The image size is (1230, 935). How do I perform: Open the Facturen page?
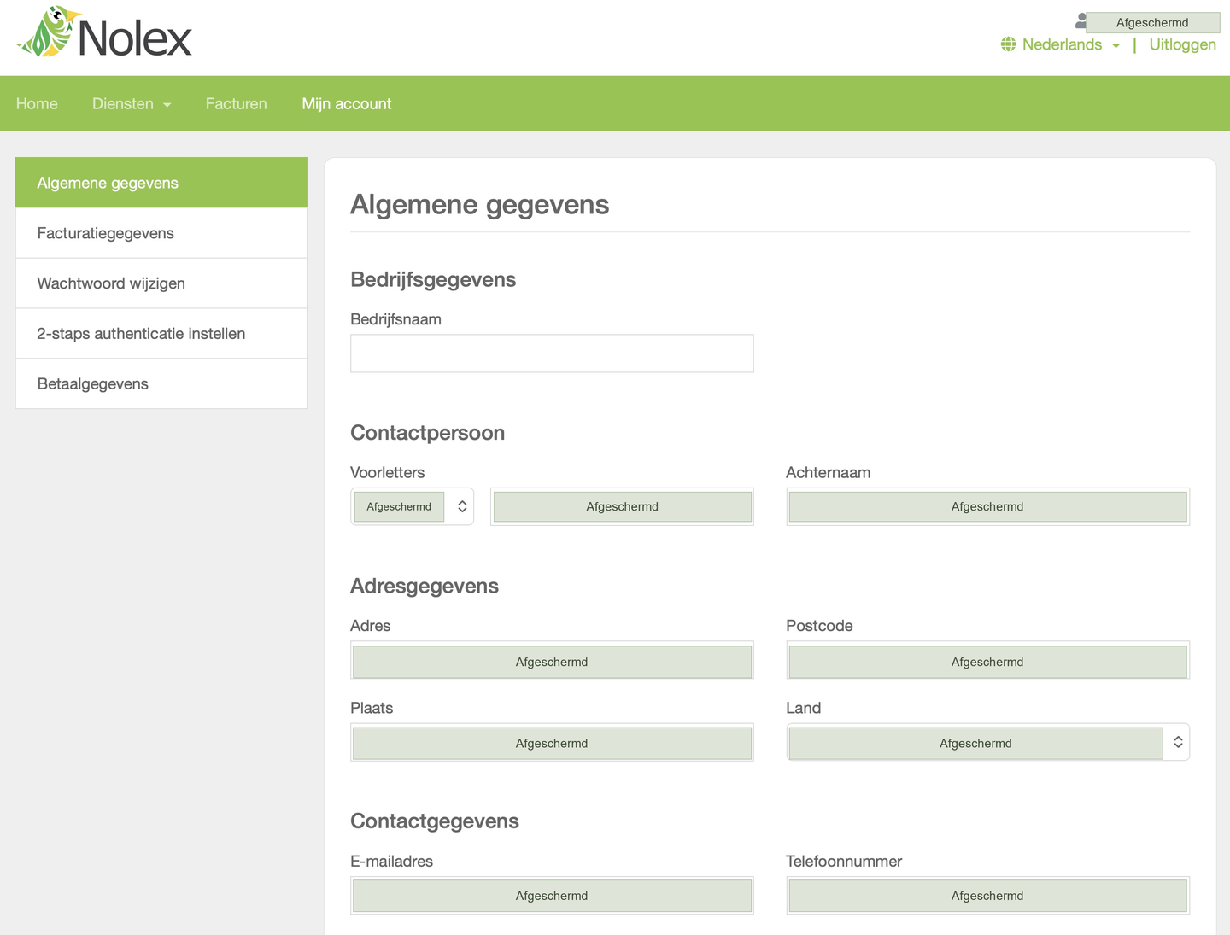coord(237,104)
